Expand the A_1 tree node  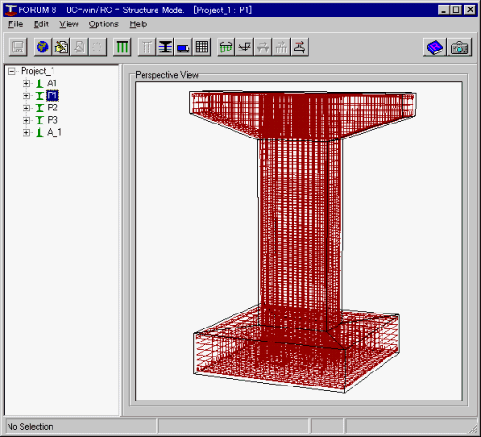click(x=26, y=133)
